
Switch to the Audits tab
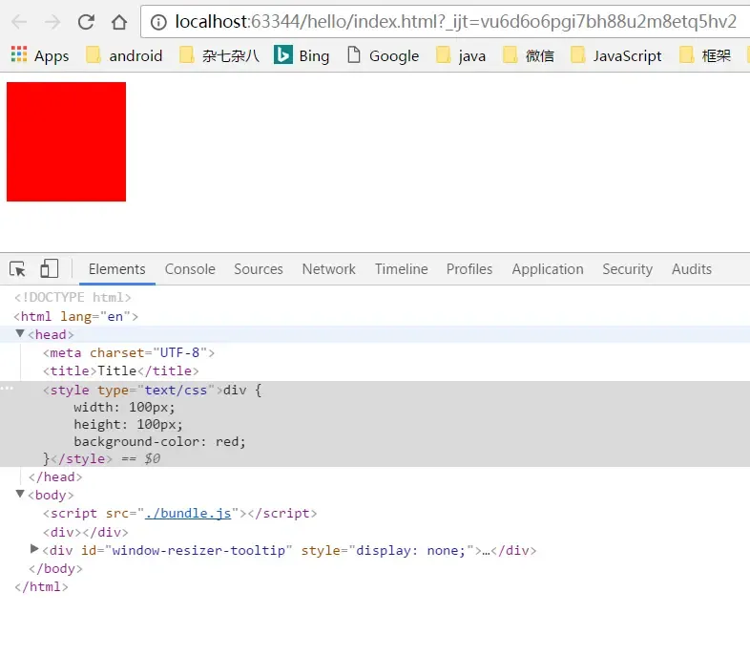coord(692,269)
